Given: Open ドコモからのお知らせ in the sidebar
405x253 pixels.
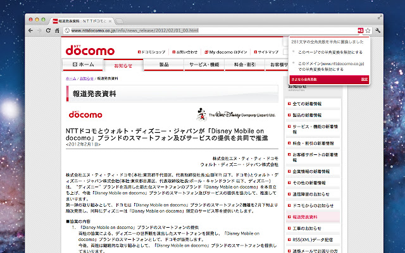Looking at the screenshot, I should click(x=313, y=206).
